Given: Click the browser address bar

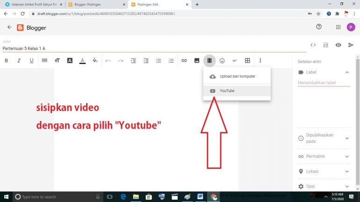Looking at the screenshot, I should [170, 14].
